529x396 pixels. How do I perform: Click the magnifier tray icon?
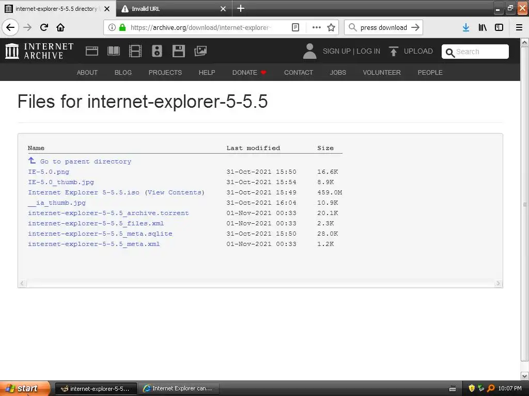(x=491, y=388)
